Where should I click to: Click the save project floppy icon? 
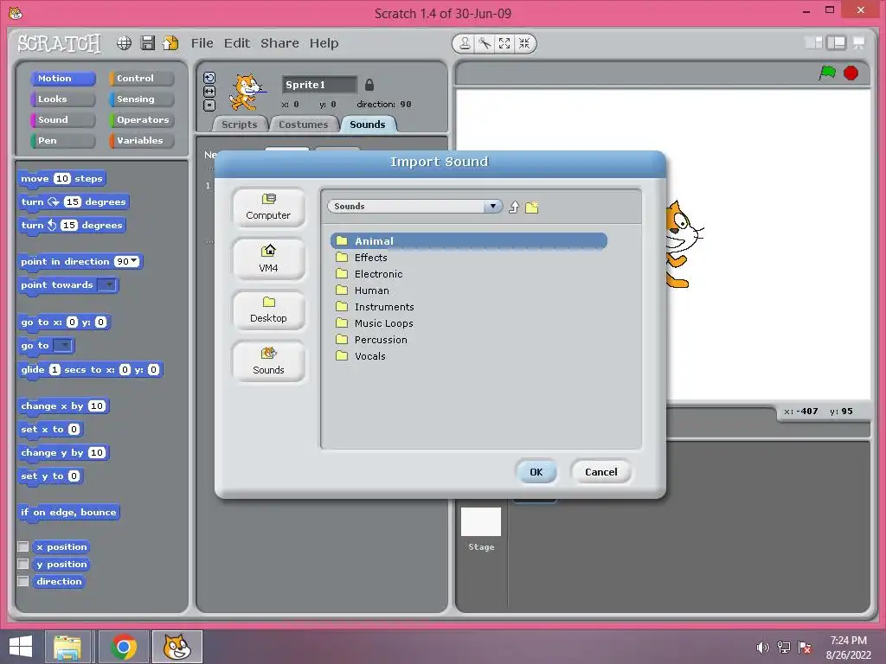pos(147,43)
